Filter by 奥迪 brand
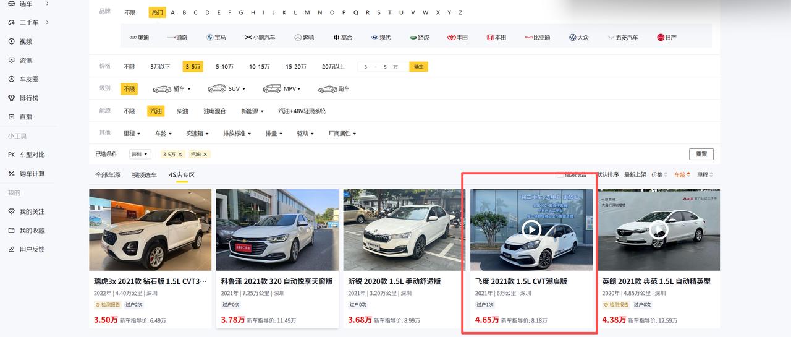This screenshot has width=791, height=337. (x=139, y=37)
